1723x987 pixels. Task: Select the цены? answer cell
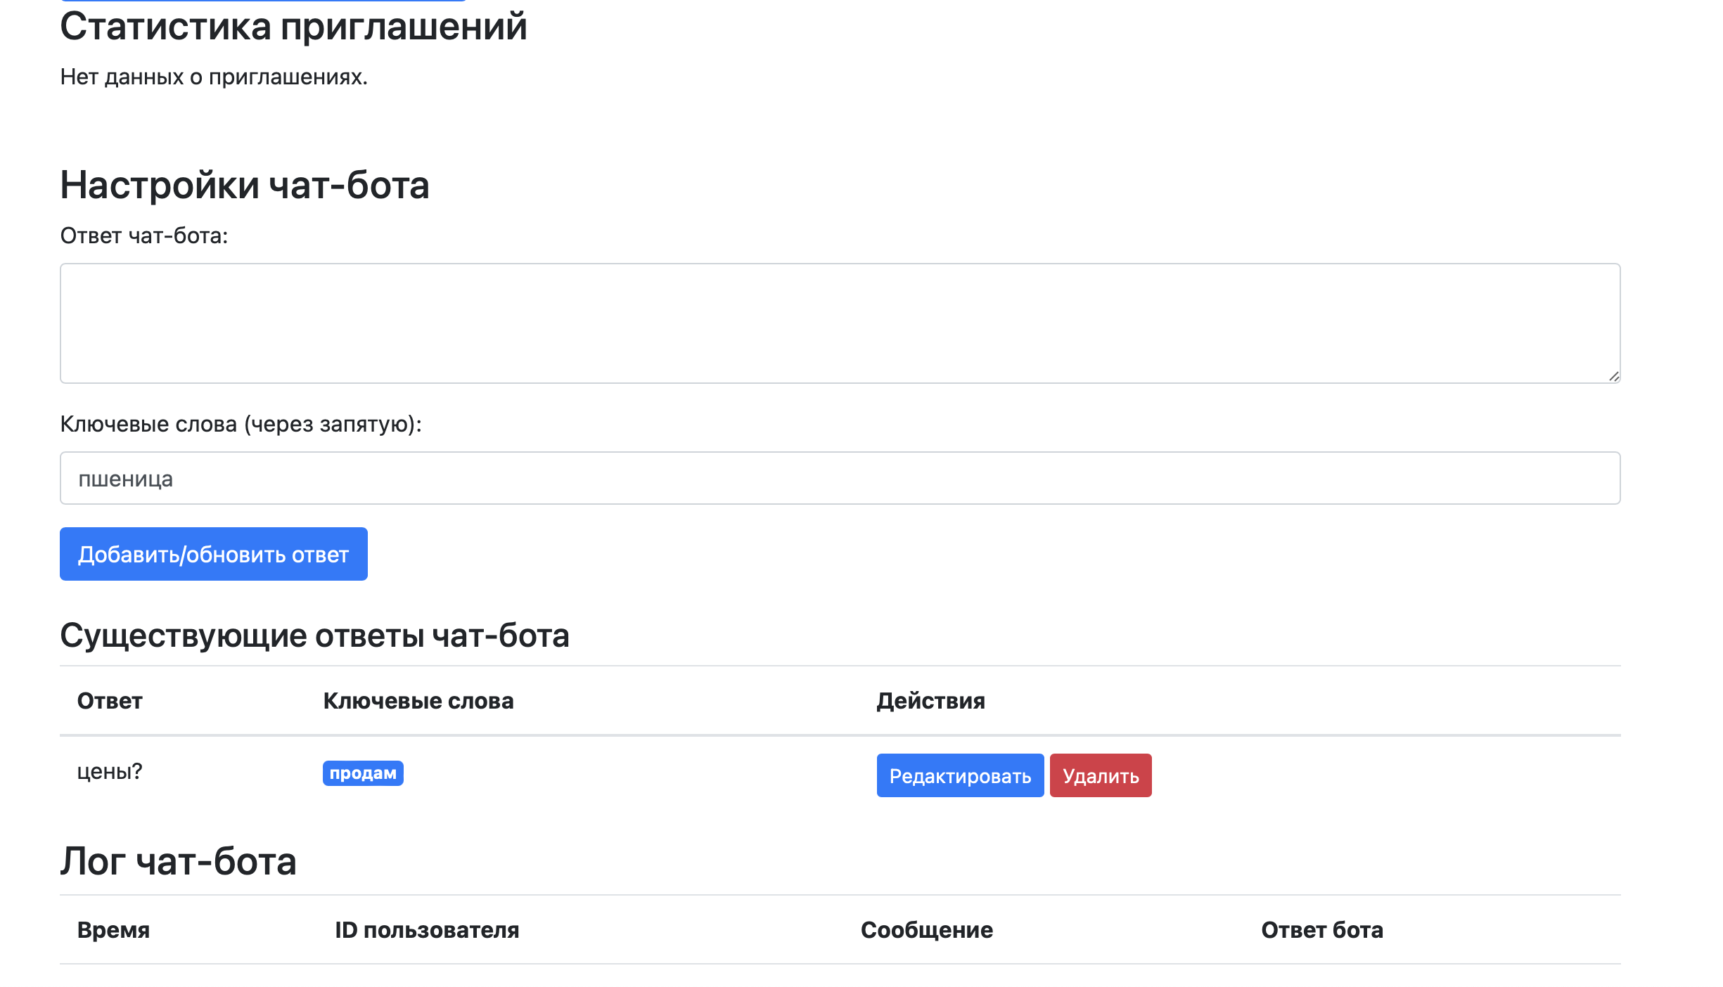pos(110,772)
